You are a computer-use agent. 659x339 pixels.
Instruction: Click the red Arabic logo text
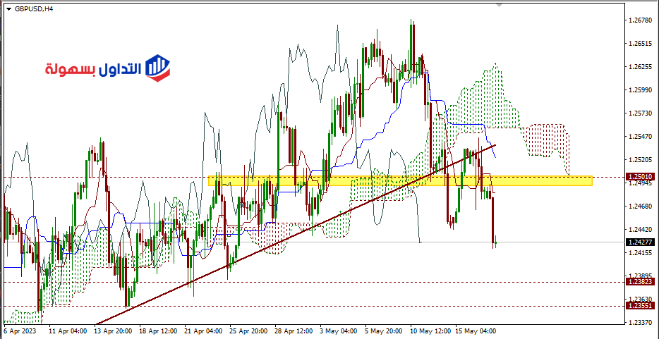93,69
